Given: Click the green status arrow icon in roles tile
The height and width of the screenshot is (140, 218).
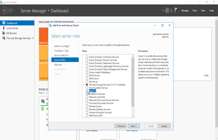Looking at the screenshot, I should 42,109.
